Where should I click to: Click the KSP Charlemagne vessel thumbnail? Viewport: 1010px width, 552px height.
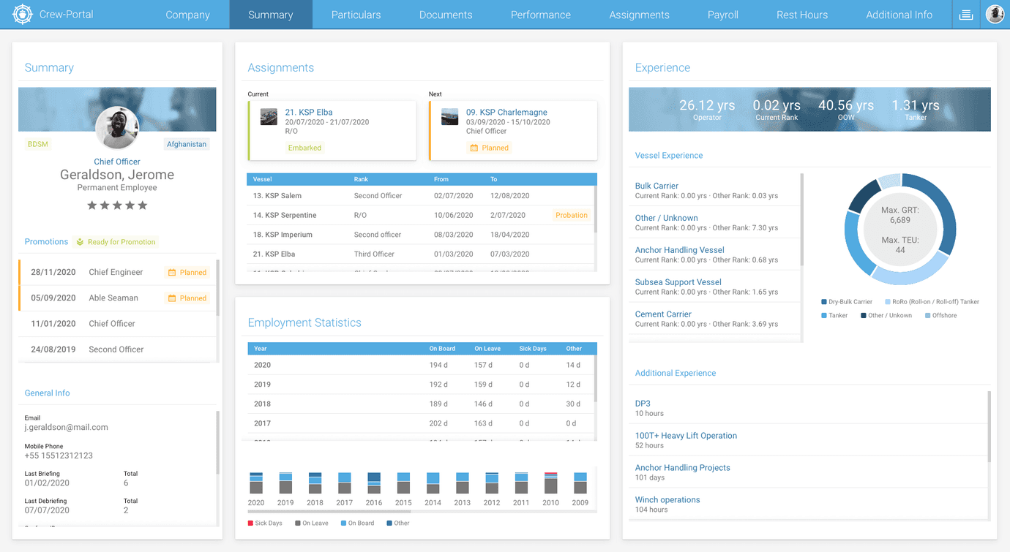pyautogui.click(x=449, y=117)
